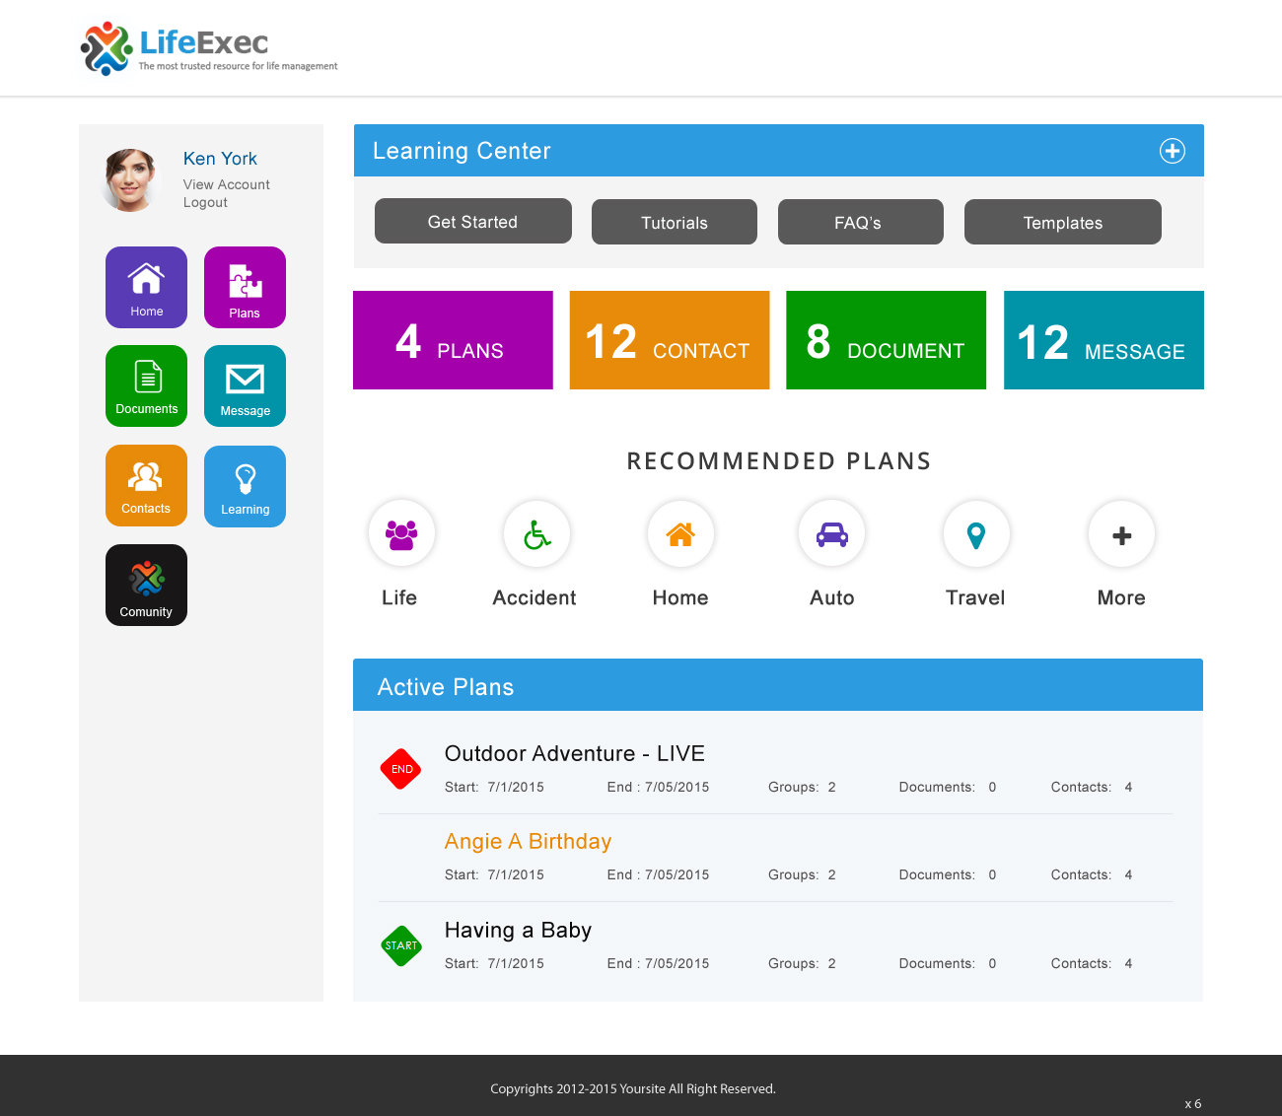Switch to the FAQ's tab
1282x1116 pixels.
860,222
